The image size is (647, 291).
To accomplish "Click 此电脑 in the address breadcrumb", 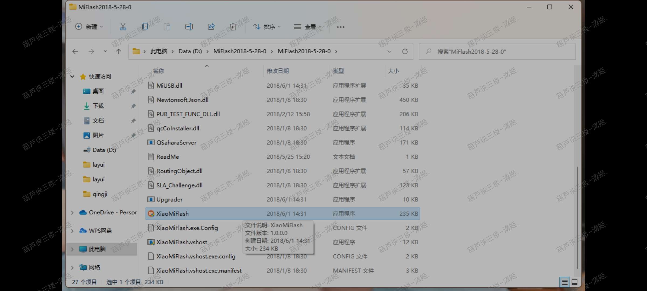I will [159, 51].
